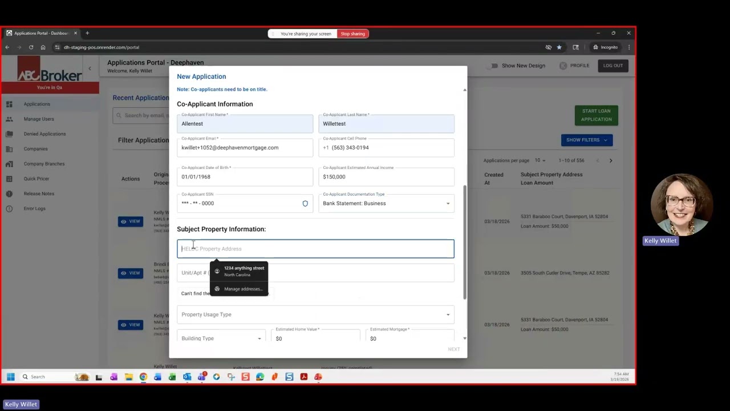Open browser home page

(43, 47)
